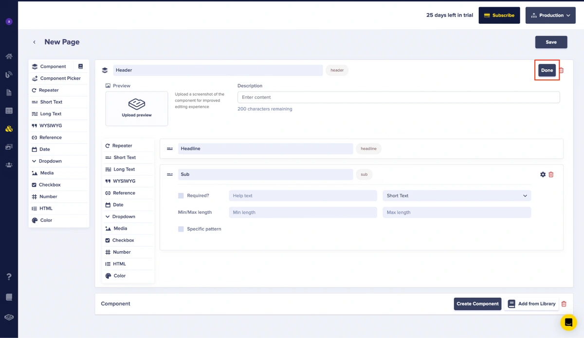This screenshot has width=584, height=338.
Task: Select Dropdown in the outer field list
Action: 50,161
